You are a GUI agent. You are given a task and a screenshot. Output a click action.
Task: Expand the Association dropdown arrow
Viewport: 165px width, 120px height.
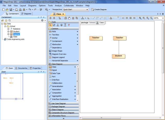point(75,90)
